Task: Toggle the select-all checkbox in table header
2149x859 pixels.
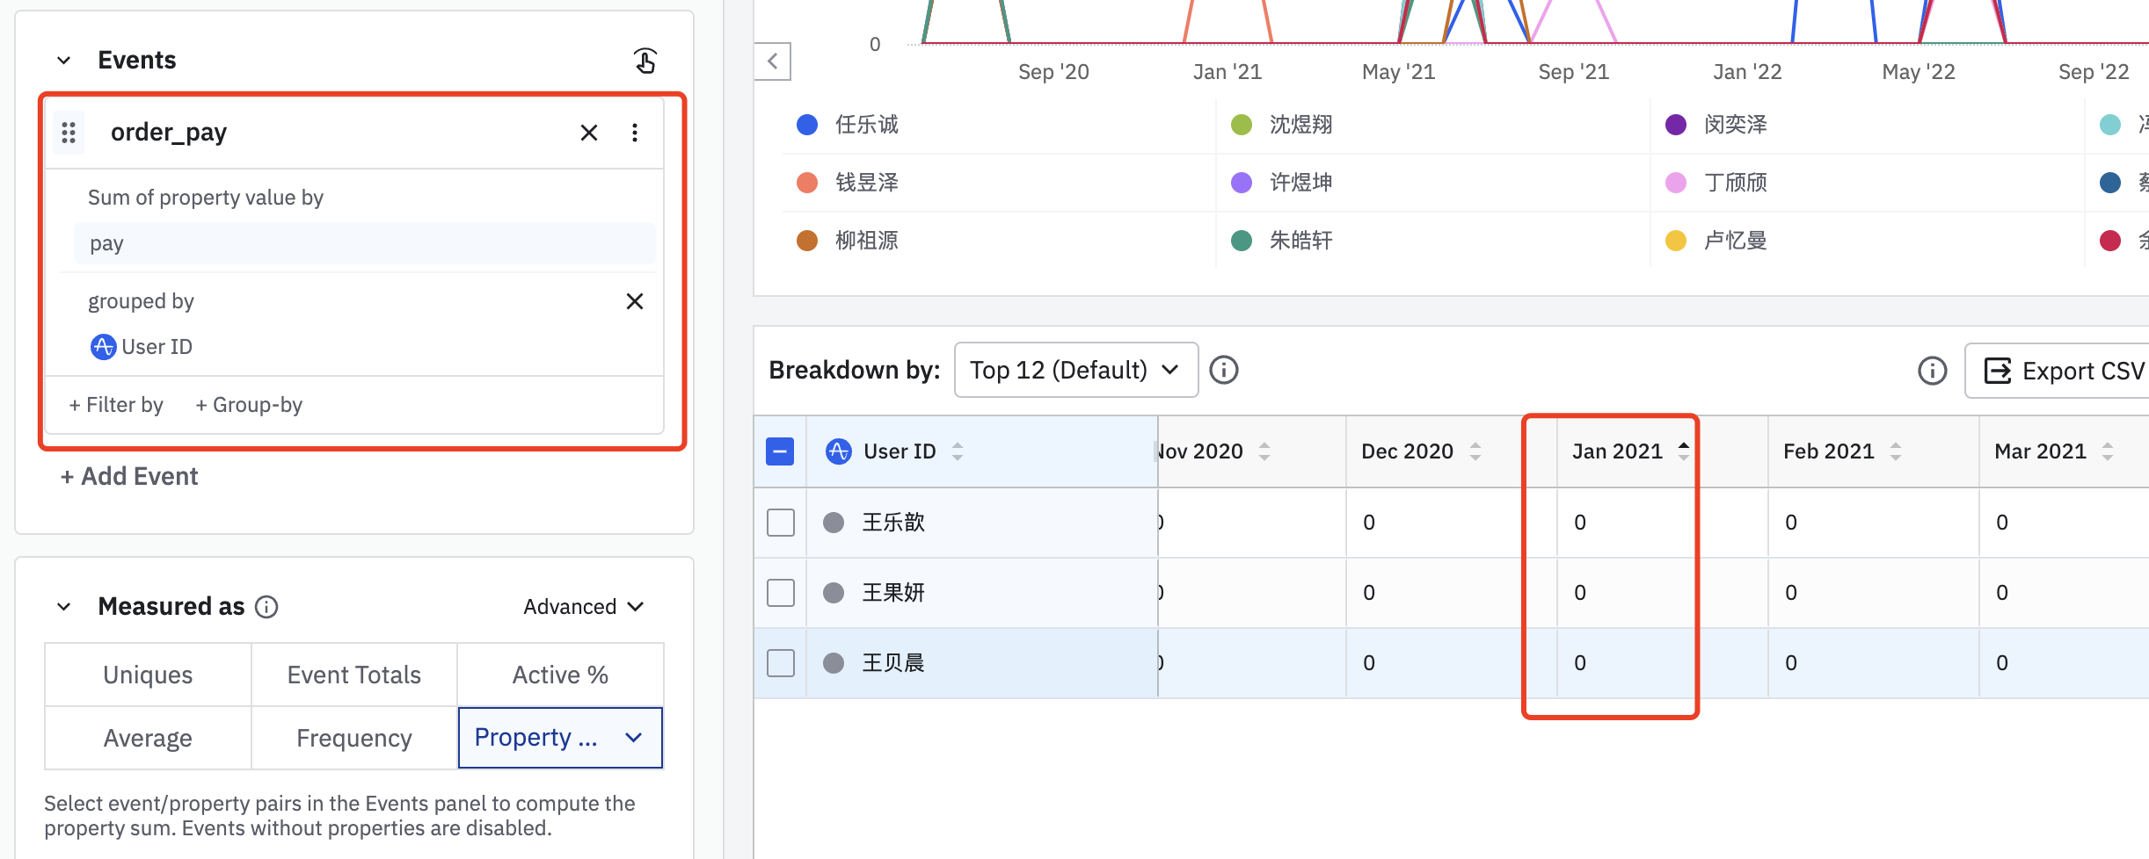Action: pos(780,451)
